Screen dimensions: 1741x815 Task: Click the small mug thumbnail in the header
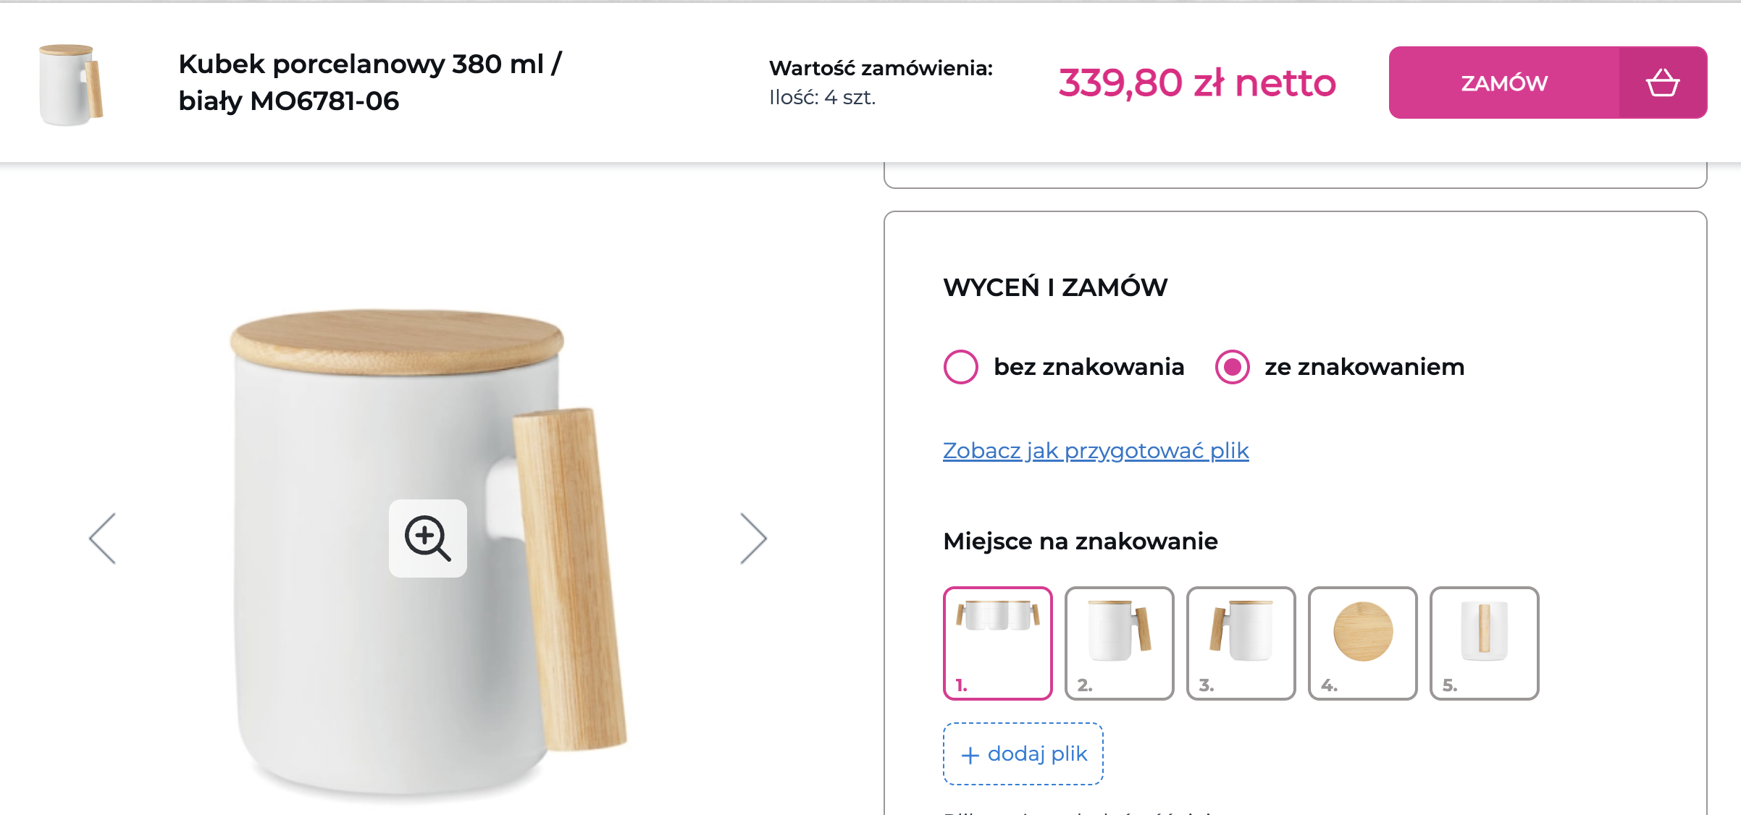[x=71, y=84]
